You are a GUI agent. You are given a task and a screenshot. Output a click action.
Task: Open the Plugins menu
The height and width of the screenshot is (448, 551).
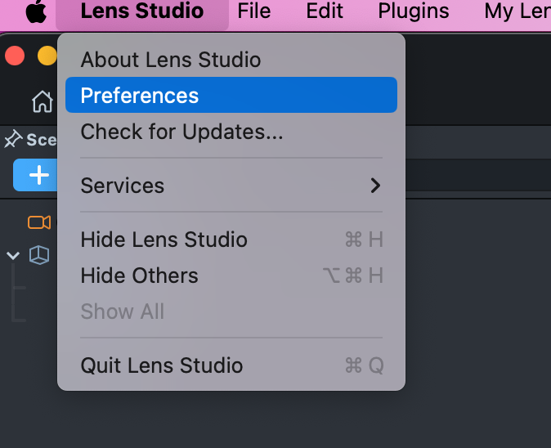[x=413, y=11]
